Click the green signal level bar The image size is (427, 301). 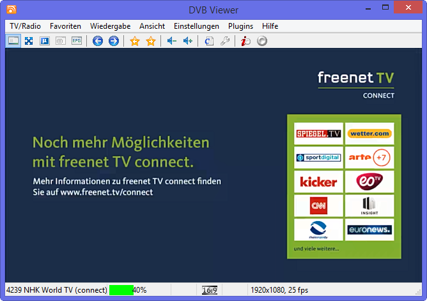click(121, 290)
